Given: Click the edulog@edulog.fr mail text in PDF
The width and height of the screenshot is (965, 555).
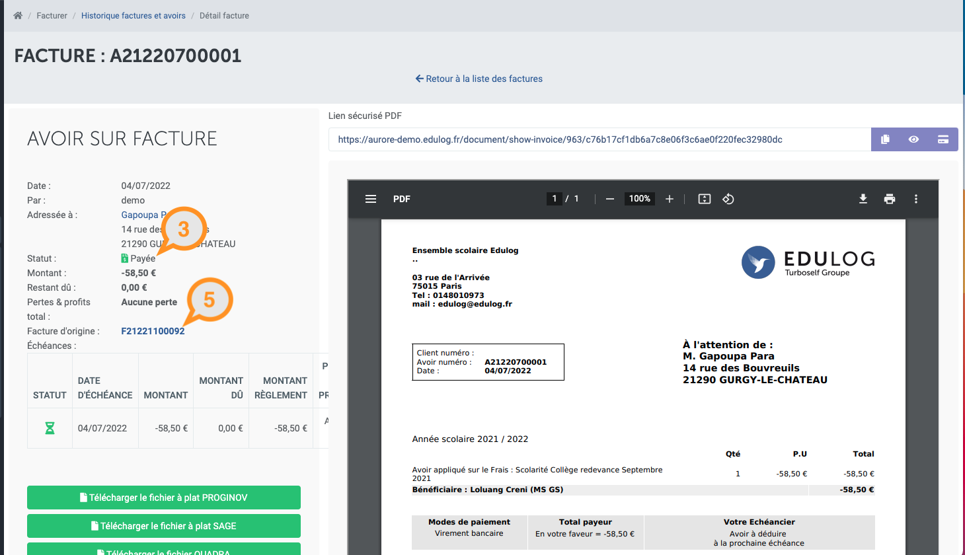Looking at the screenshot, I should (x=462, y=304).
